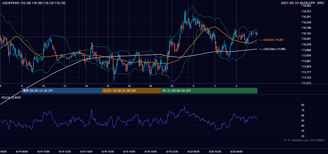
Task: Click hour tick 16 under the price chart
Action: [x=108, y=86]
